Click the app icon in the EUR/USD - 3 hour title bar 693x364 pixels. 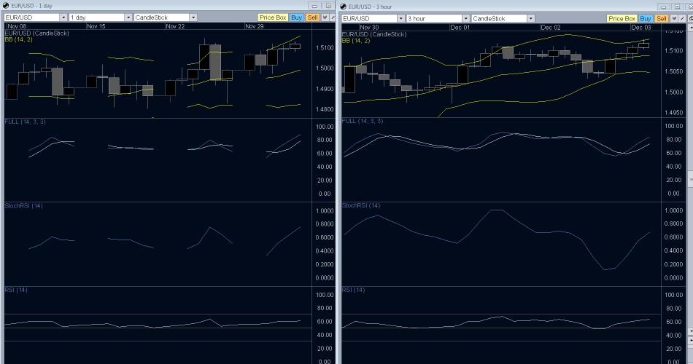pyautogui.click(x=343, y=7)
